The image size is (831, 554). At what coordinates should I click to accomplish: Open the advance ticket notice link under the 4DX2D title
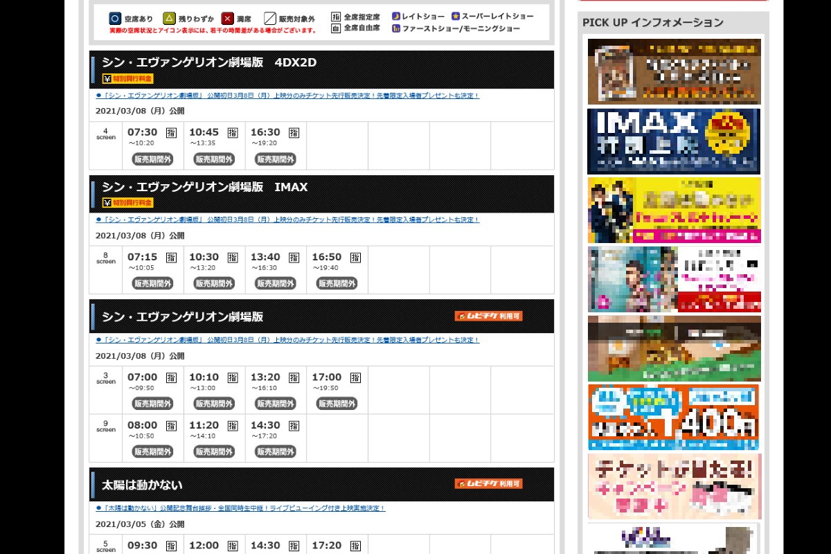[x=291, y=96]
